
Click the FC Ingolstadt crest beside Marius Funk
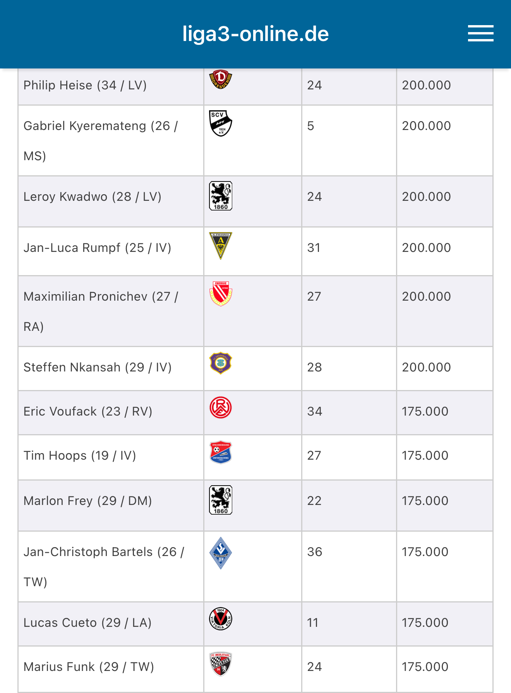[221, 664]
